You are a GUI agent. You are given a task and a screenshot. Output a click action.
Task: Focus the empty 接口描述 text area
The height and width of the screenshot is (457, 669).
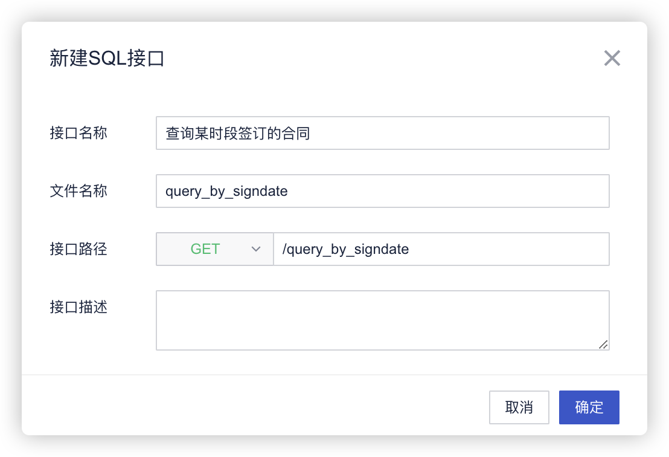(382, 320)
